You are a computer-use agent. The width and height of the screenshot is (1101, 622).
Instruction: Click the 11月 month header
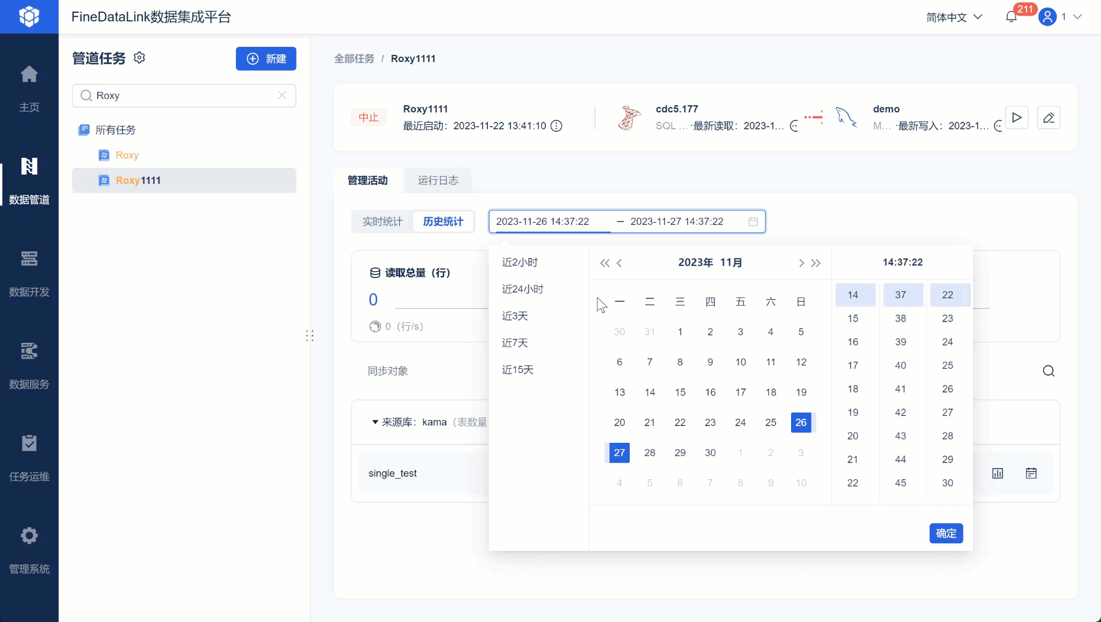[731, 262]
